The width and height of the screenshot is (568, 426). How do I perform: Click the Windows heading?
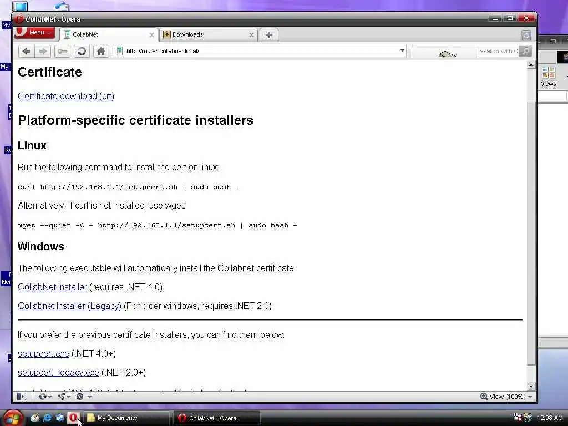point(41,246)
